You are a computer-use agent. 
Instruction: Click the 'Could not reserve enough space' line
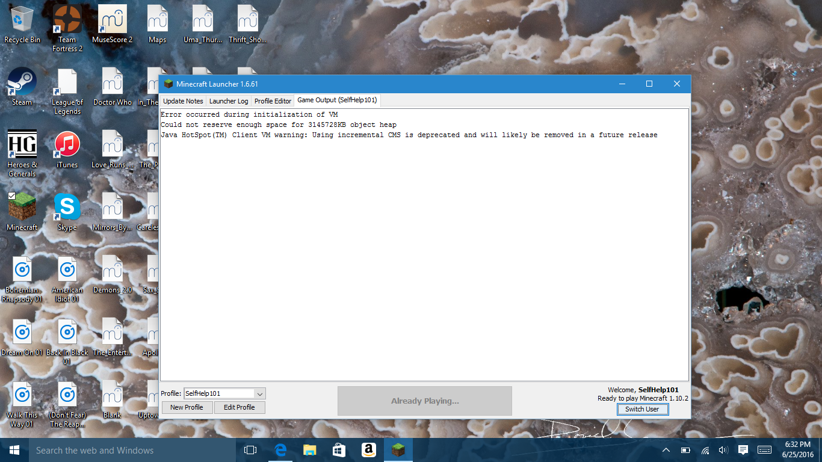279,125
